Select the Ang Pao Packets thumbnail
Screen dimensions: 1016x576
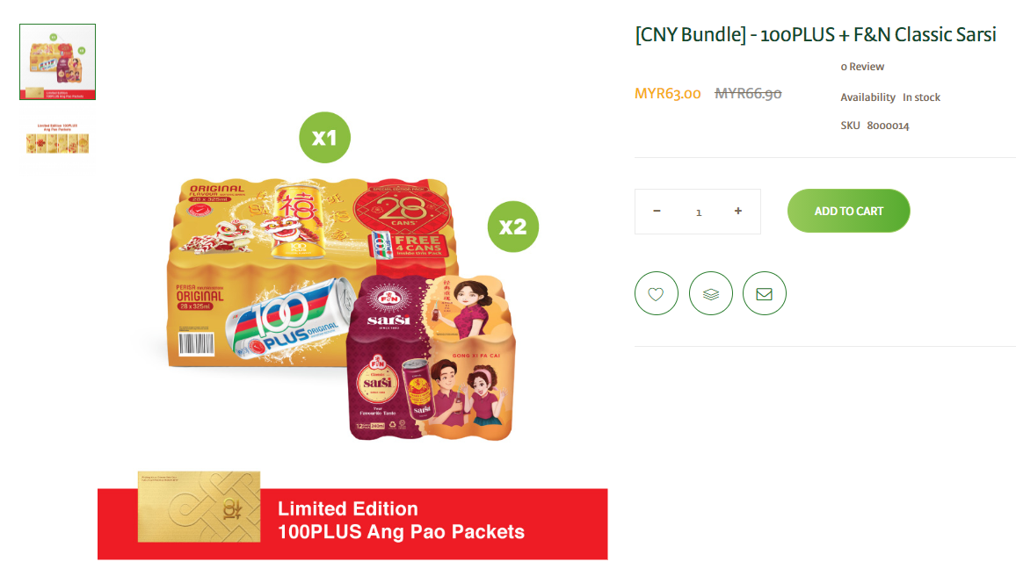coord(58,139)
